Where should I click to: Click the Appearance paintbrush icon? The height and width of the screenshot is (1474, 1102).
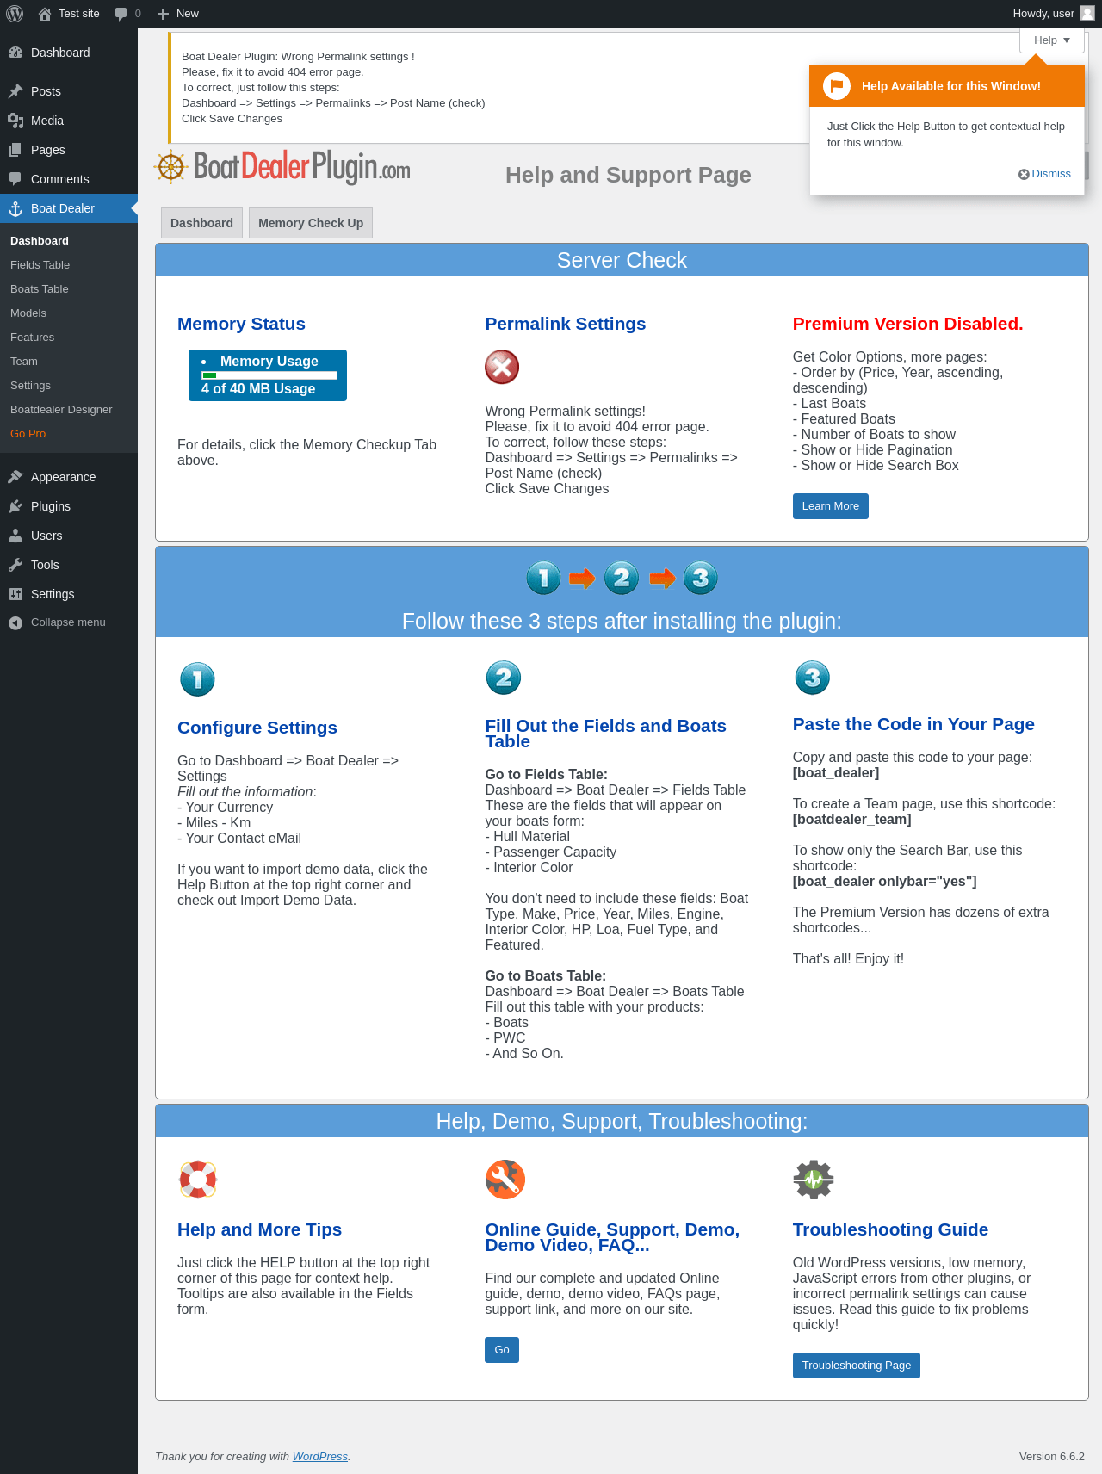pos(15,477)
